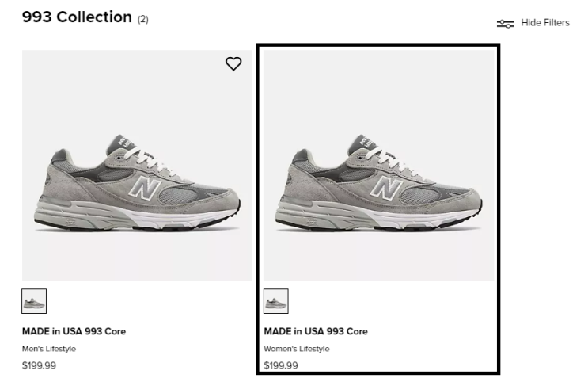Open MADE in USA 993 Core men's title
Viewport: 588px width, 382px height.
[x=74, y=331]
